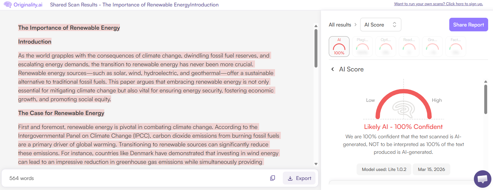Open the AI Score metric dropdown
493x190 pixels.
tap(381, 25)
